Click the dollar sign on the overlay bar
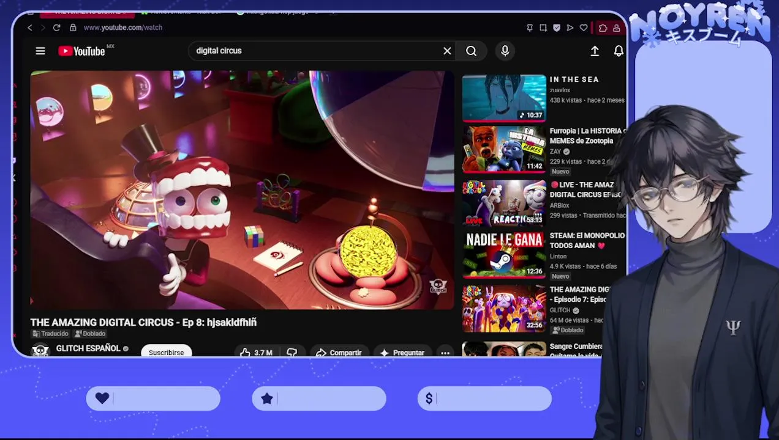This screenshot has height=440, width=779. click(x=429, y=398)
